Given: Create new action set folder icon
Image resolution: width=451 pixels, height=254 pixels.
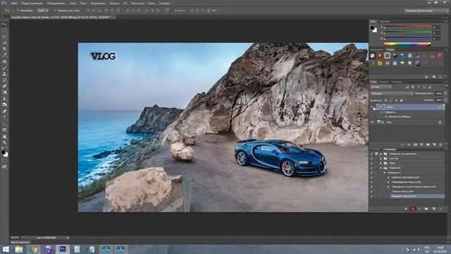Looking at the screenshot, I should point(426,209).
